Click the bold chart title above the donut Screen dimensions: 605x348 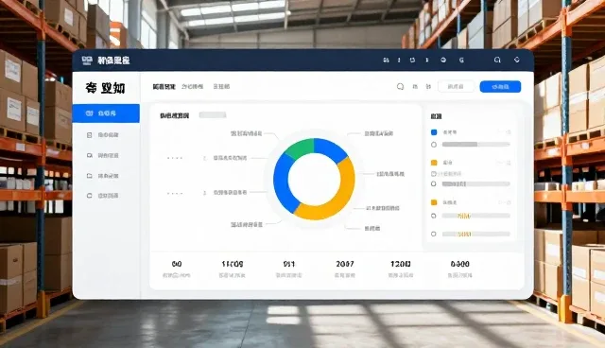[x=174, y=115]
